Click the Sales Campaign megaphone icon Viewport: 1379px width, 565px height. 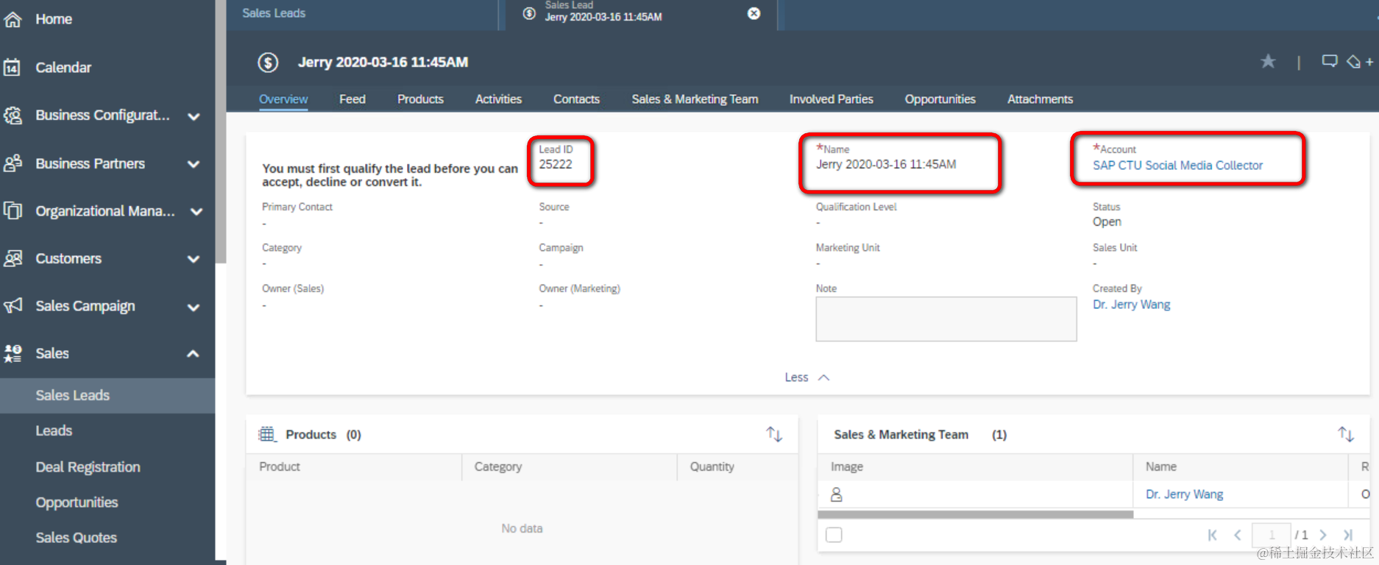pyautogui.click(x=13, y=306)
